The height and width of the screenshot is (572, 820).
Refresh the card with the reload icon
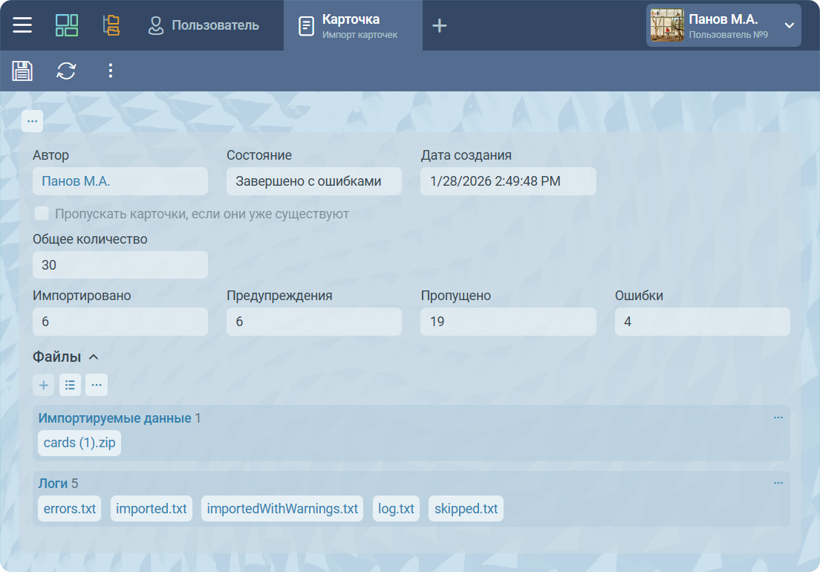(67, 71)
